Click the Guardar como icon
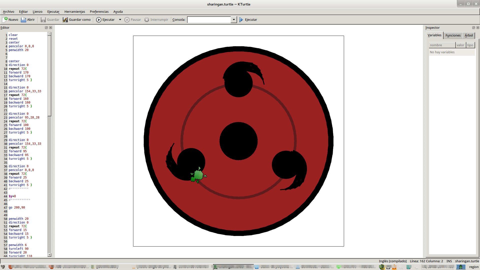480x270 pixels. point(65,19)
